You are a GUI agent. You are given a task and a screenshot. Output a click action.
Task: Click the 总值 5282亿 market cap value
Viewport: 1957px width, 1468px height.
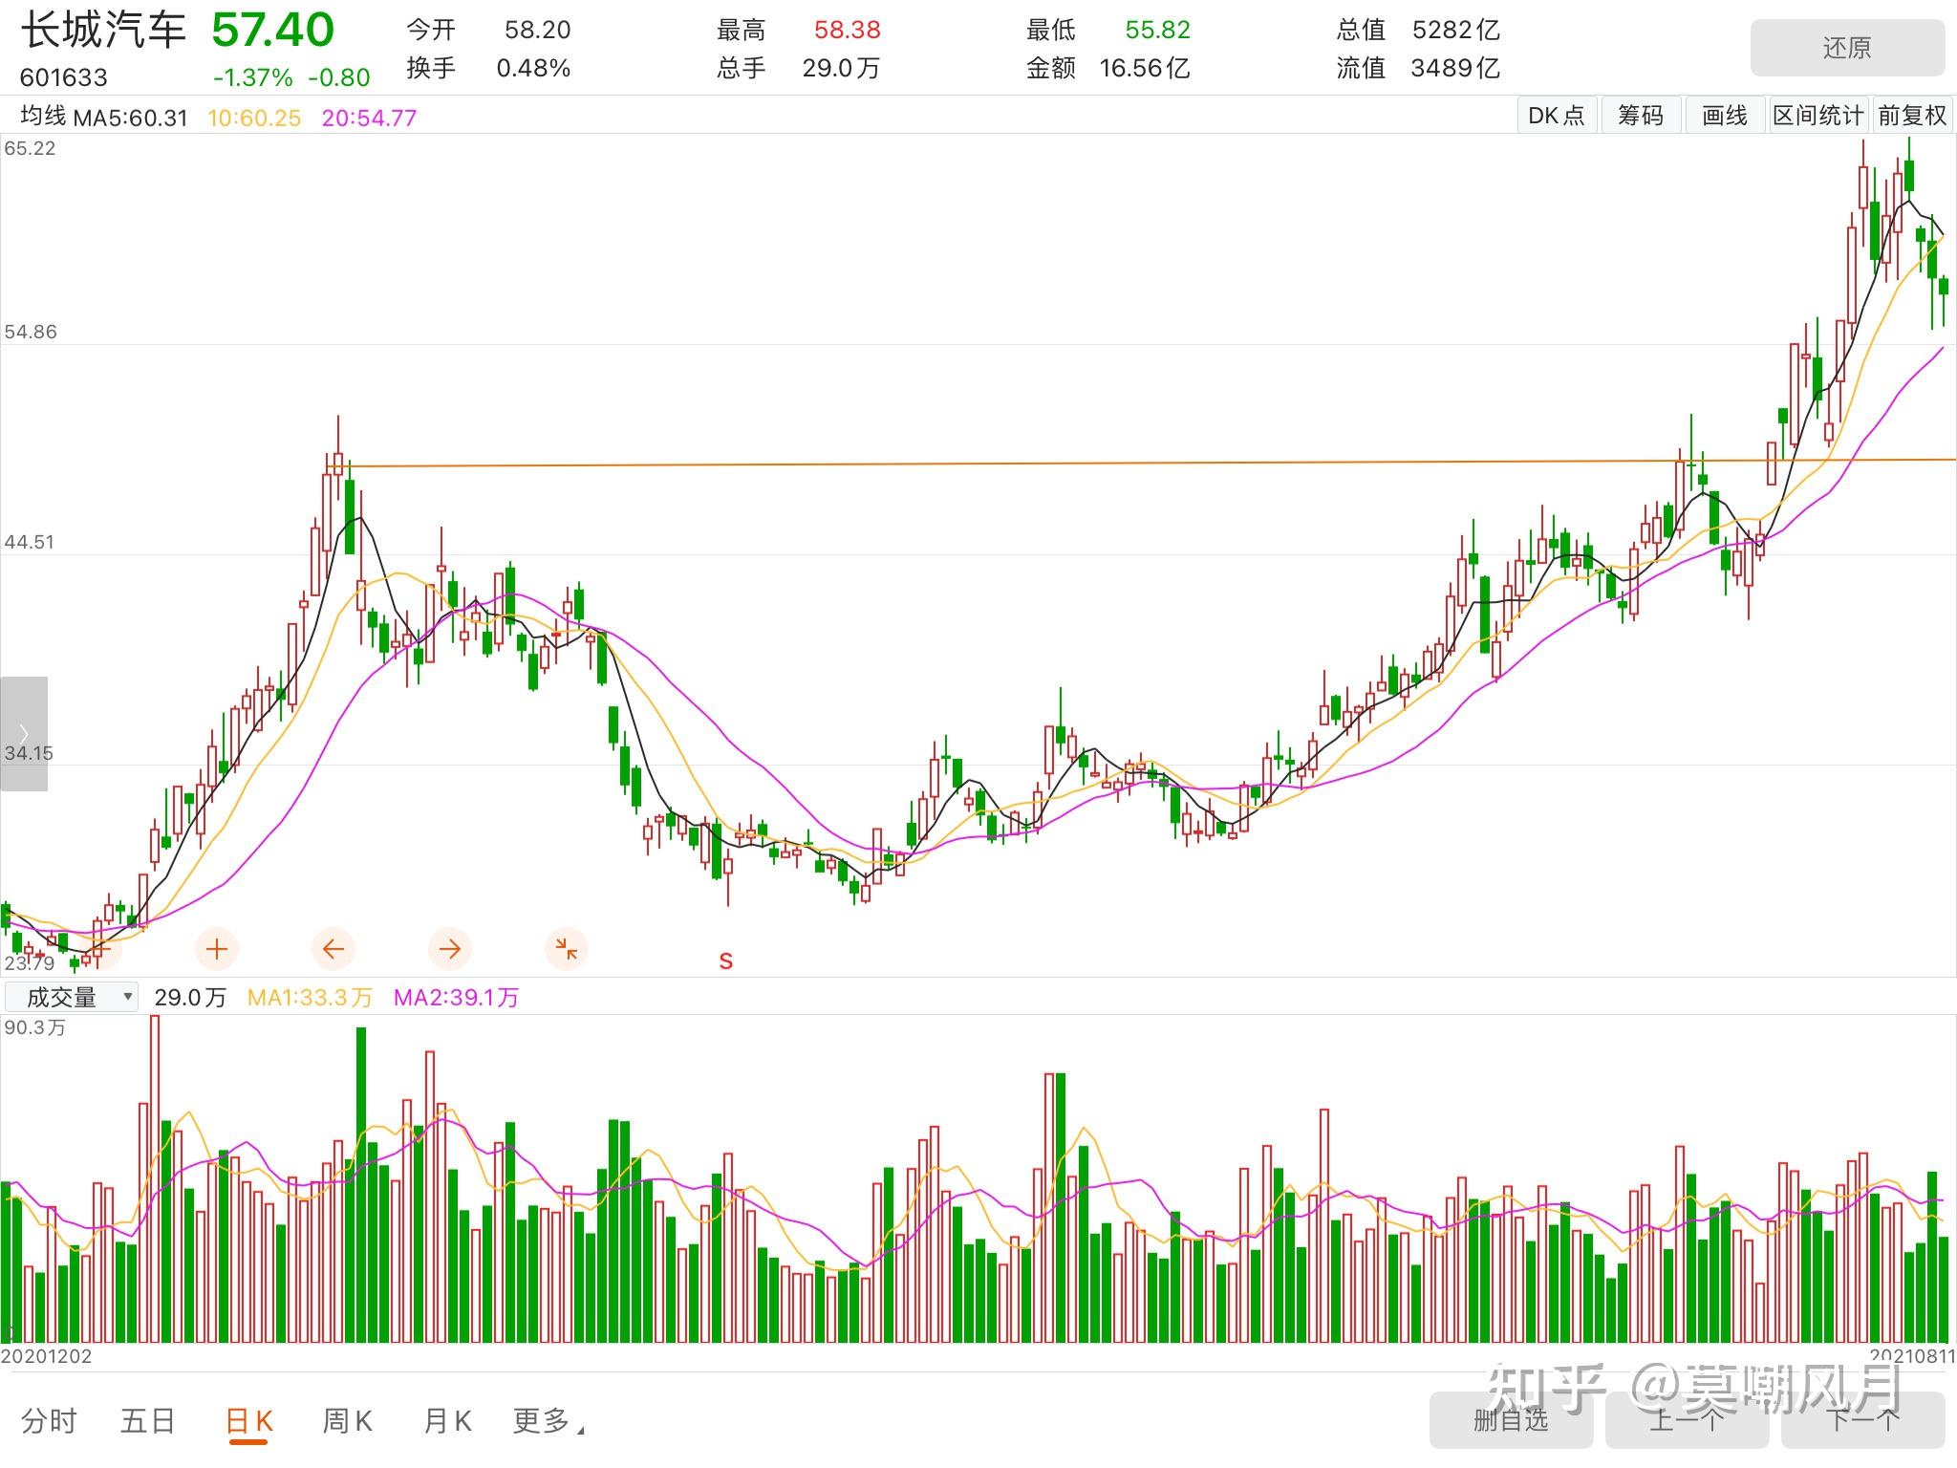(1456, 30)
